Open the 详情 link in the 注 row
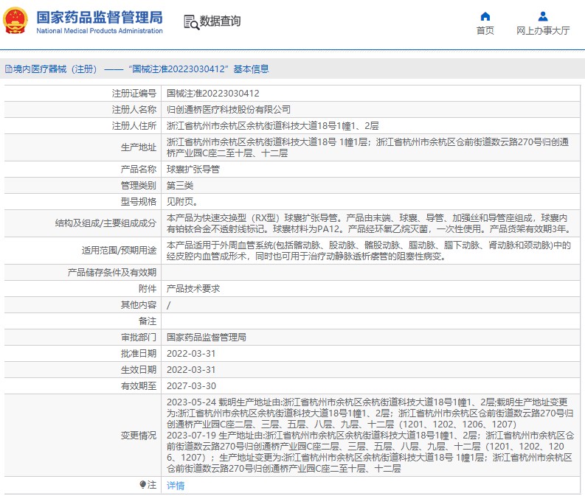This screenshot has height=496, width=585. coord(176,485)
